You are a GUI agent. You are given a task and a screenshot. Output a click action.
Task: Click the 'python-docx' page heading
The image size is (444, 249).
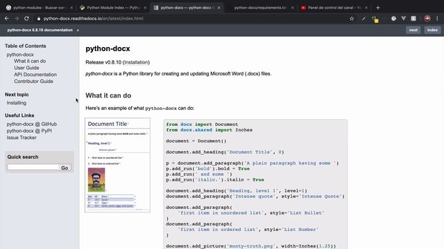point(108,48)
